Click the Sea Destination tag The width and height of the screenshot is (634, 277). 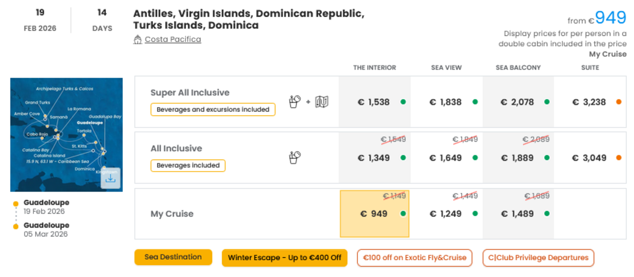[173, 257]
